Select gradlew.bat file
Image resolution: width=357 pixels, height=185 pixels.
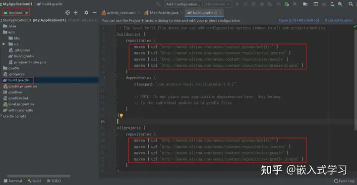tap(16, 98)
